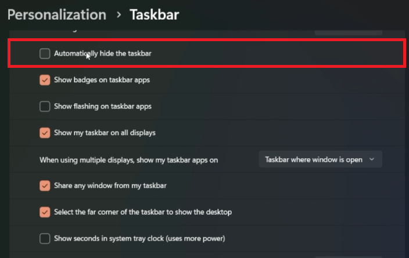The image size is (409, 258).
Task: Click the 'Select the far corner of the taskbar' label text
Action: coord(142,212)
